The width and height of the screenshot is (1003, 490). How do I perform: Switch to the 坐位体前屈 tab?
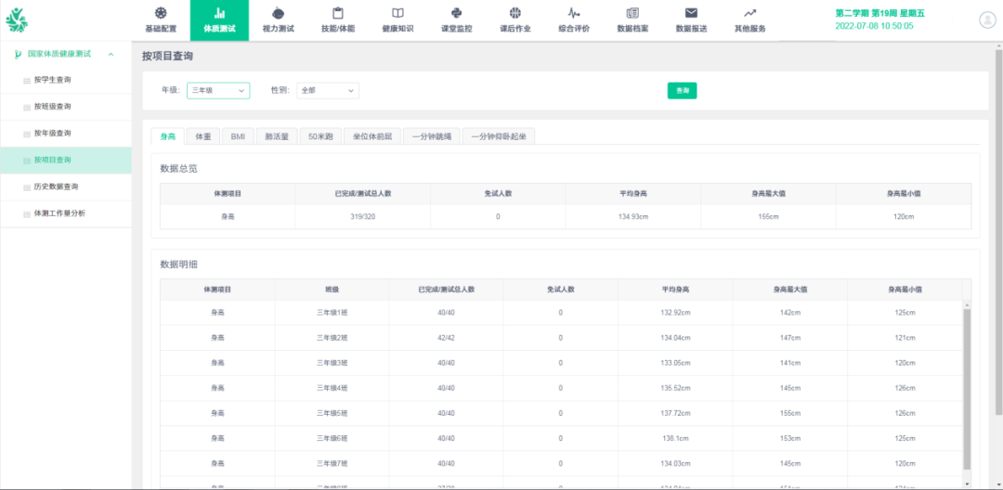pyautogui.click(x=372, y=136)
